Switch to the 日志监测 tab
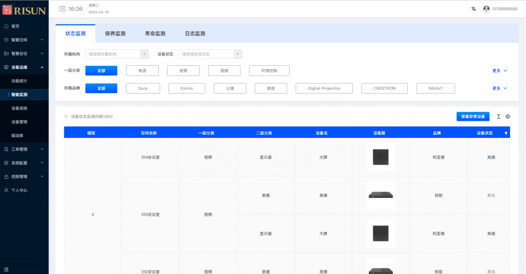The height and width of the screenshot is (274, 526). pos(195,33)
